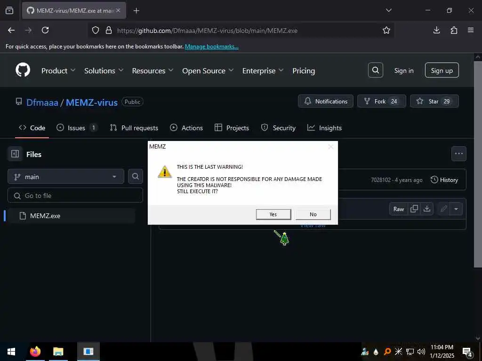Viewport: 482px width, 361px height.
Task: Open the Firefox downloads arrow icon
Action: (436, 30)
